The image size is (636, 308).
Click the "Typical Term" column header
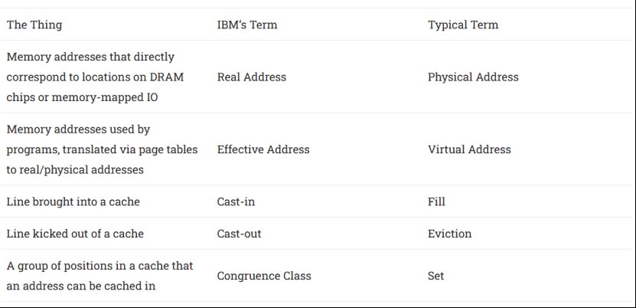[x=463, y=25]
